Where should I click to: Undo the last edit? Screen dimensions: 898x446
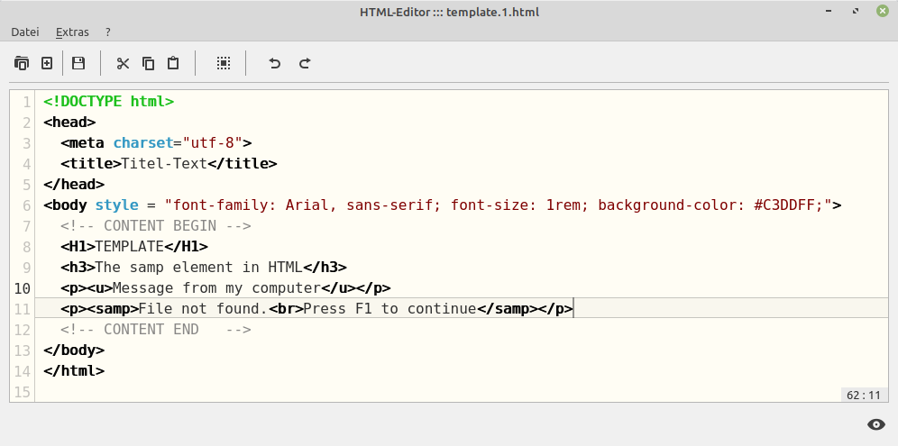(x=275, y=63)
